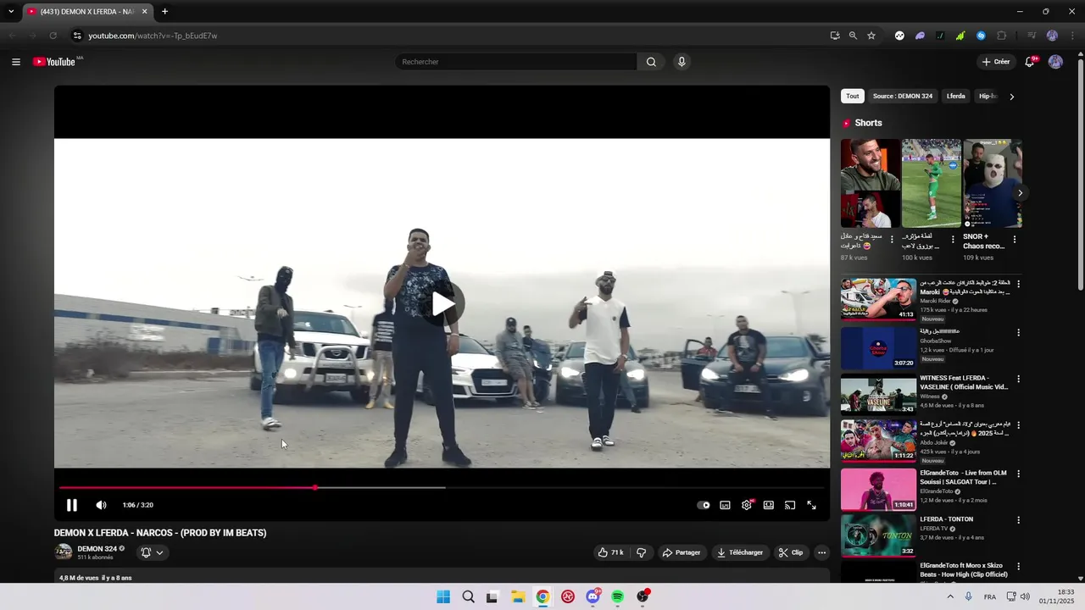Open options for SNOR + Chaos Short
The width and height of the screenshot is (1085, 610).
tap(1015, 240)
